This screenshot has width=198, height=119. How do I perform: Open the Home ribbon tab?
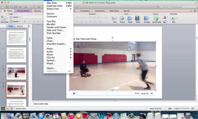[x=8, y=11]
